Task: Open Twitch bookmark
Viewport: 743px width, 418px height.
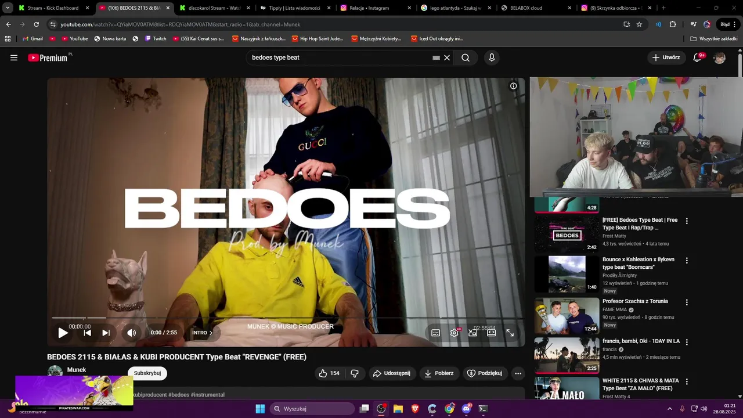Action: (x=156, y=38)
